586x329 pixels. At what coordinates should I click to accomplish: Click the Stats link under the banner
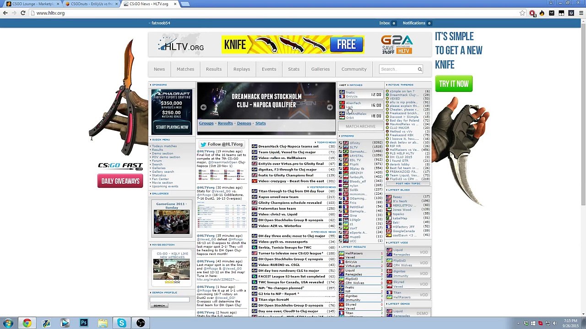(260, 123)
